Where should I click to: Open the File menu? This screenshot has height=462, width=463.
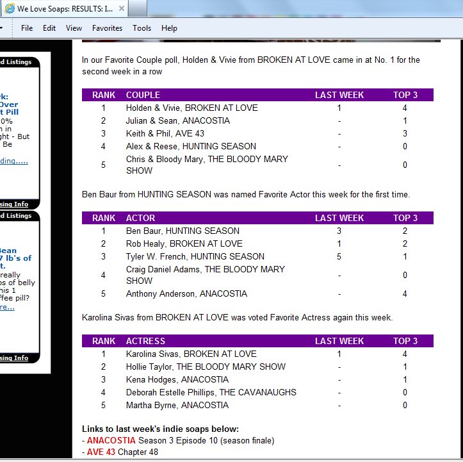(27, 28)
